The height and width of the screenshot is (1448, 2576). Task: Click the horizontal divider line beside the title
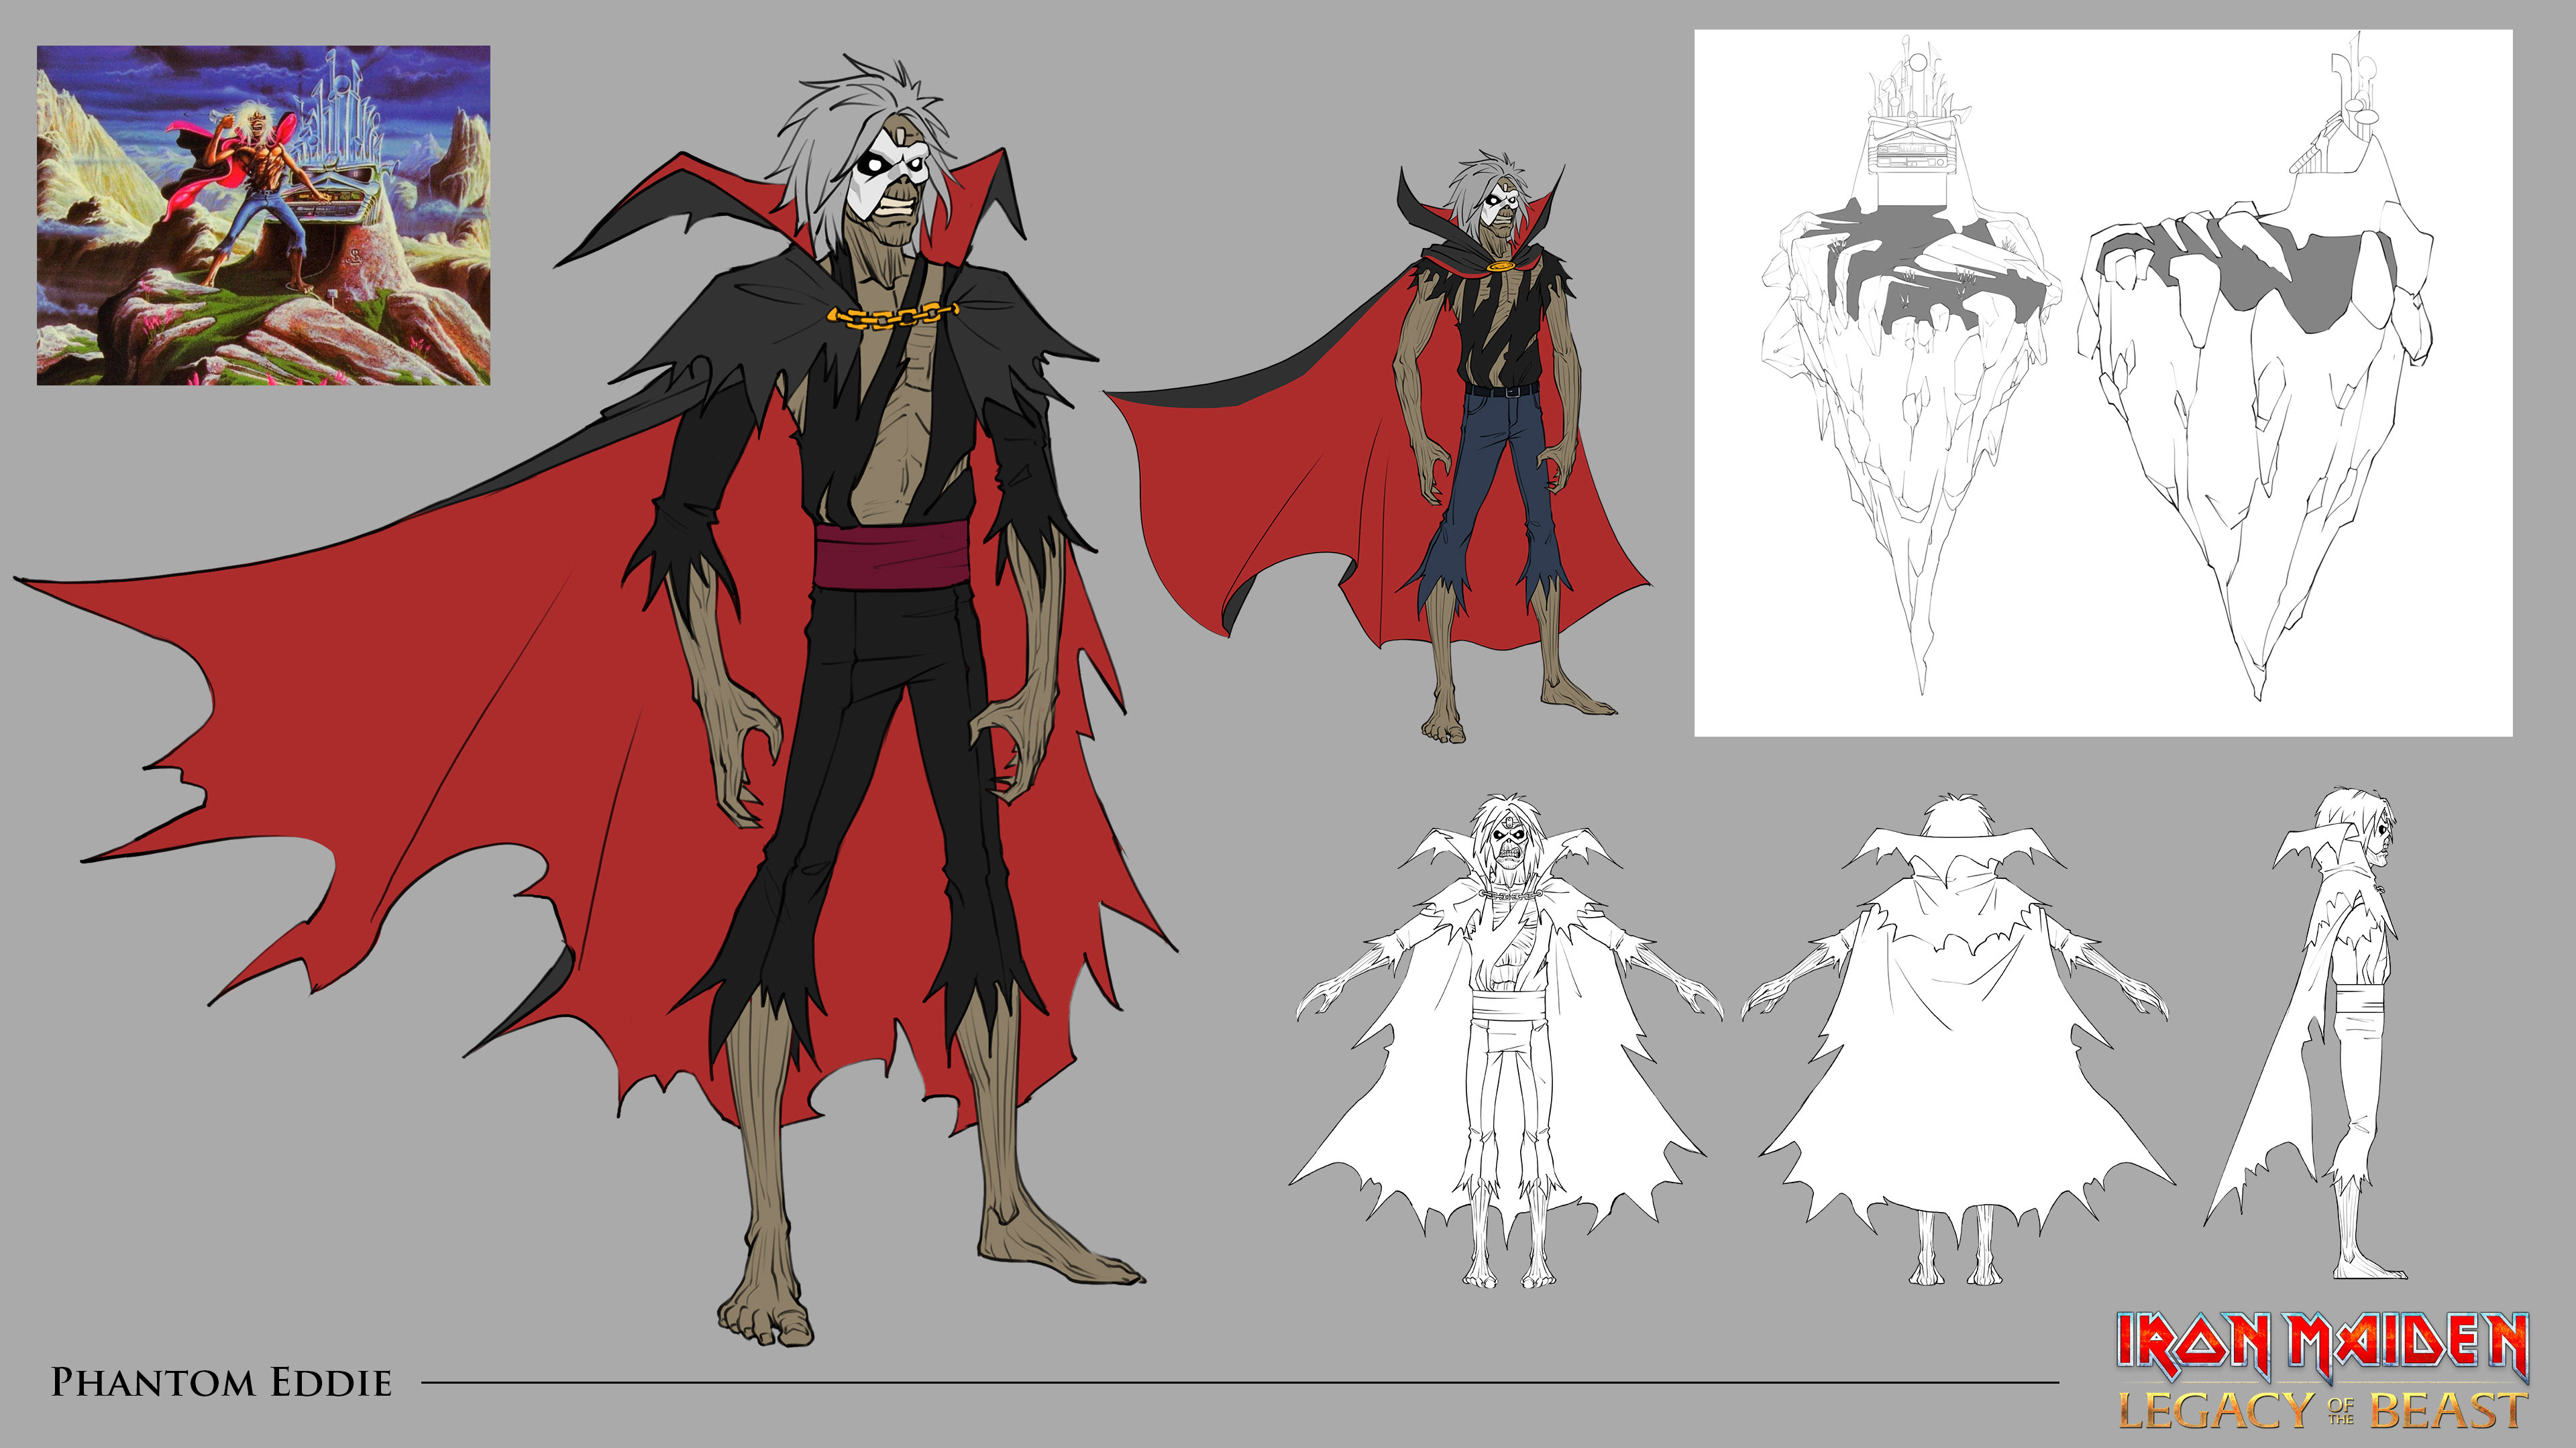coord(1240,1383)
